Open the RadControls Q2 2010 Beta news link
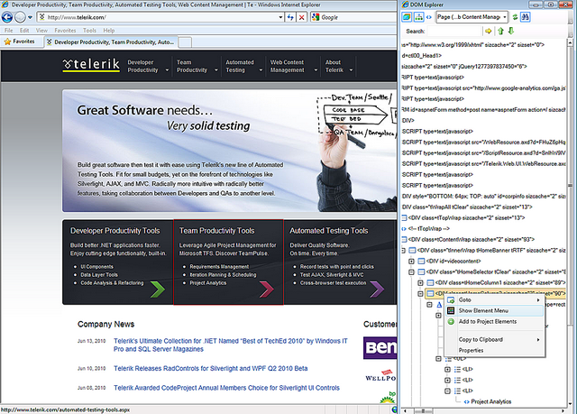The height and width of the screenshot is (414, 577). (210, 368)
